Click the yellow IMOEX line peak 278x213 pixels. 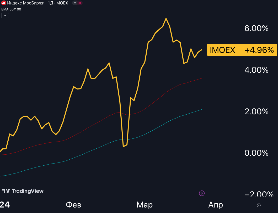point(166,19)
